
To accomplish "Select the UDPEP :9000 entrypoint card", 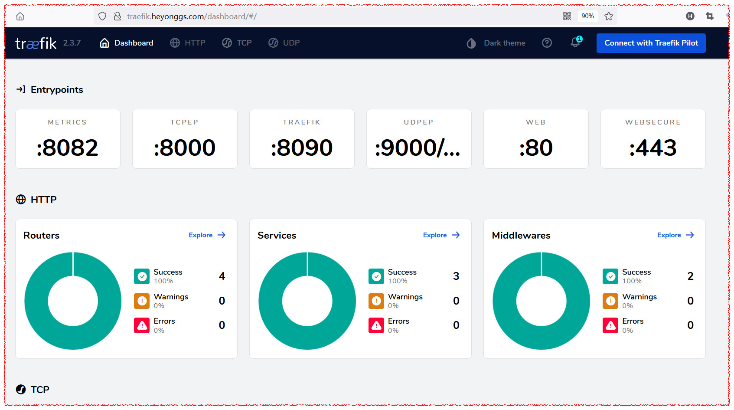I will pyautogui.click(x=419, y=139).
